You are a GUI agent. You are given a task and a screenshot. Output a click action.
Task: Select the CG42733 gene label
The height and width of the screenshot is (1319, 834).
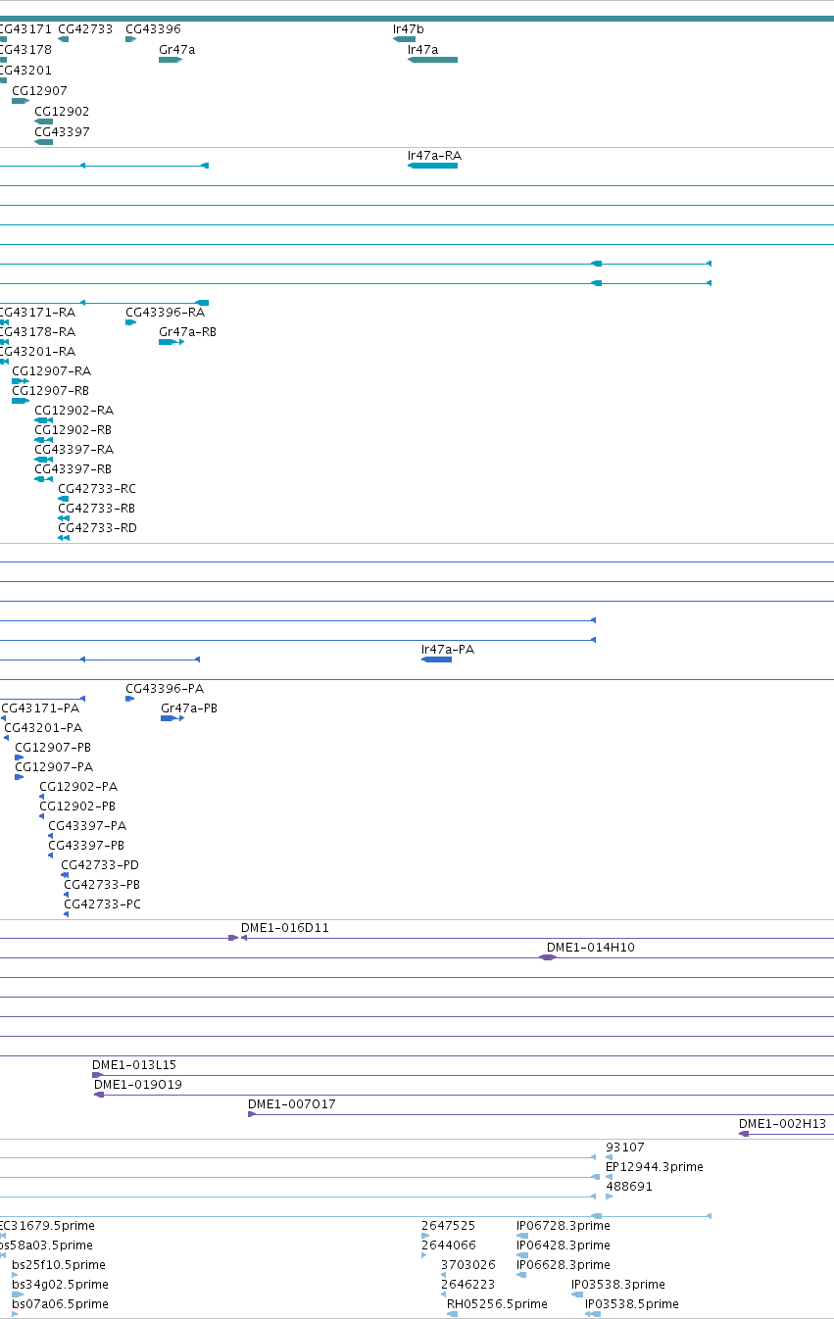click(x=85, y=29)
